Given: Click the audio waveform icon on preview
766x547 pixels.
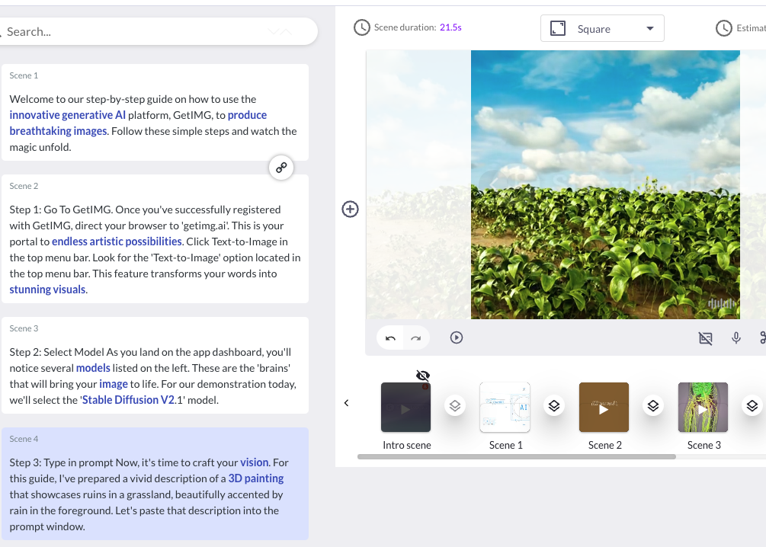Looking at the screenshot, I should [722, 304].
